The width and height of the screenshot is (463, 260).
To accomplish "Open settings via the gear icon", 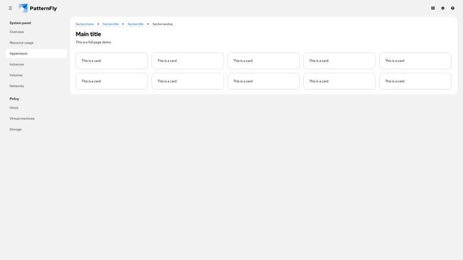I will [x=443, y=8].
